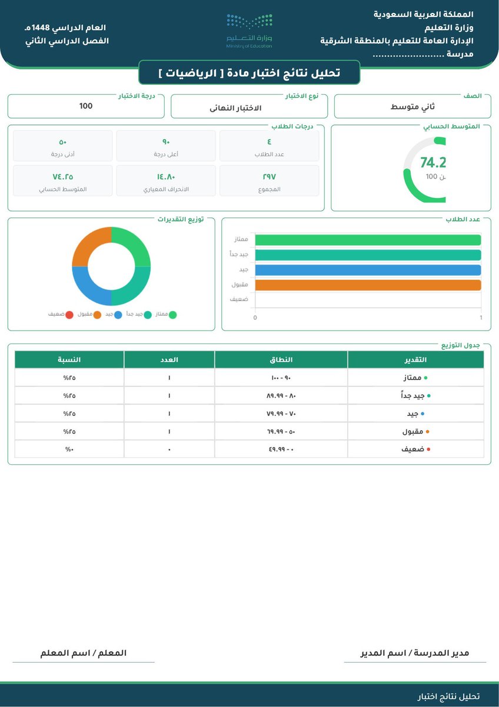Screen dimensions: 499x707
Task: Click the الانحراف المعياري card
Action: [x=166, y=180]
